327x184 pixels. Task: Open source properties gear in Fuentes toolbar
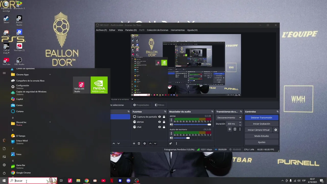click(145, 144)
